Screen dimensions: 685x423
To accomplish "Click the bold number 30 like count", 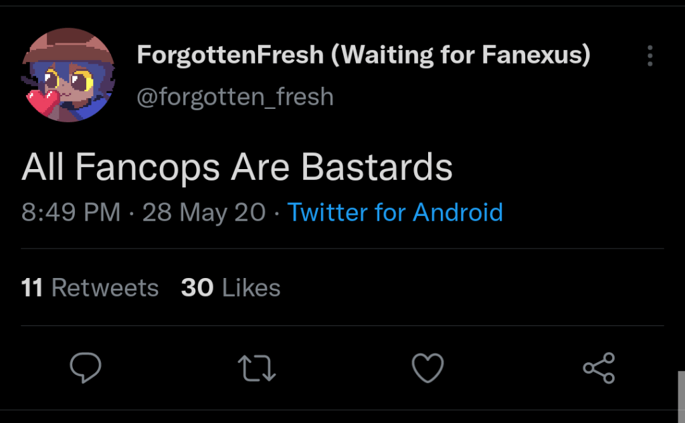I will pos(197,288).
